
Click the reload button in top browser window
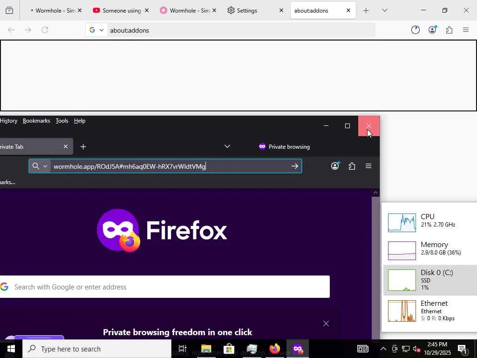coord(45,30)
